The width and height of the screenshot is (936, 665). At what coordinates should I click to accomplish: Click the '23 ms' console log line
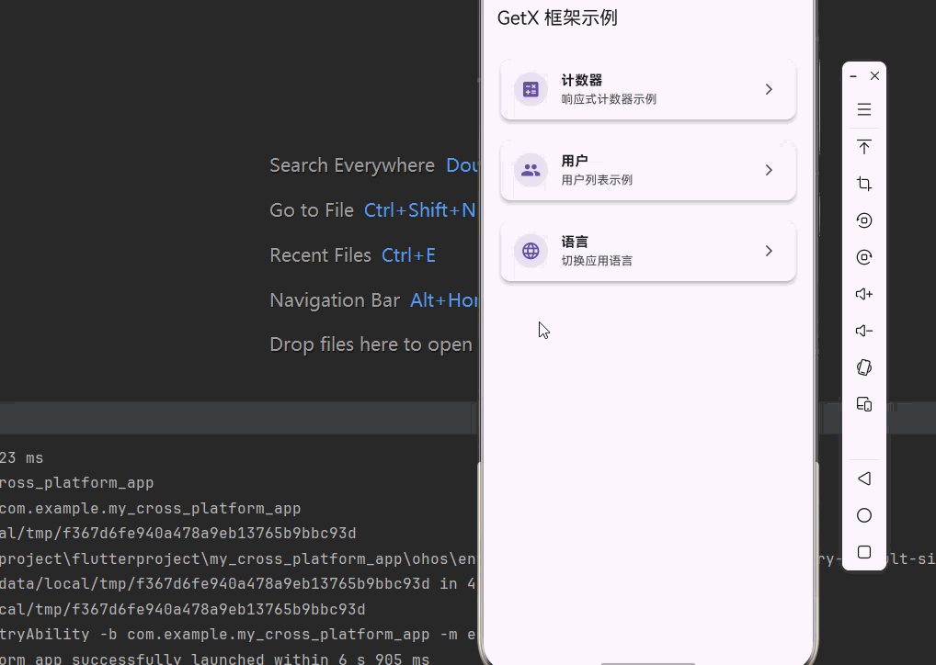[21, 458]
